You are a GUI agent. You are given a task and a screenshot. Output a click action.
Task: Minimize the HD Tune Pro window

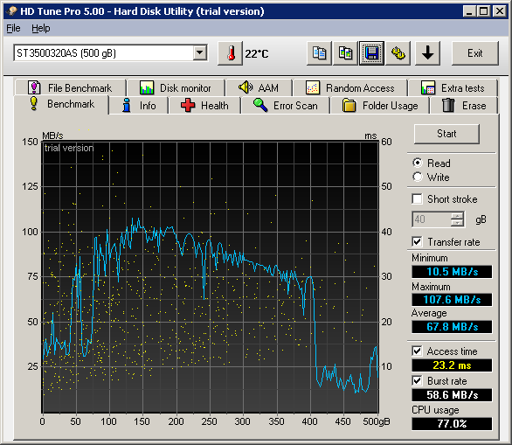[470, 11]
